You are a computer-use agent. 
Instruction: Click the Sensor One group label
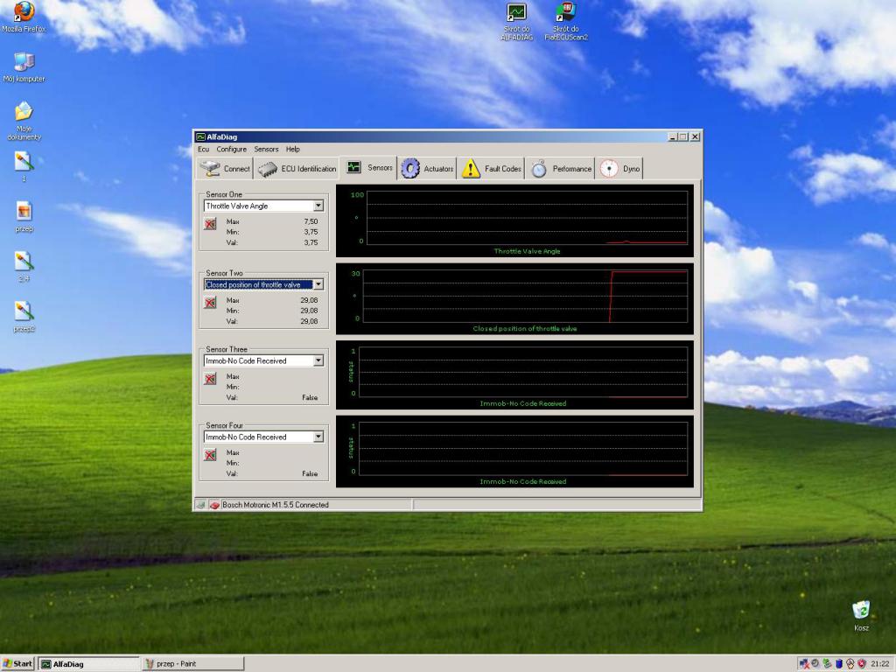click(x=224, y=194)
